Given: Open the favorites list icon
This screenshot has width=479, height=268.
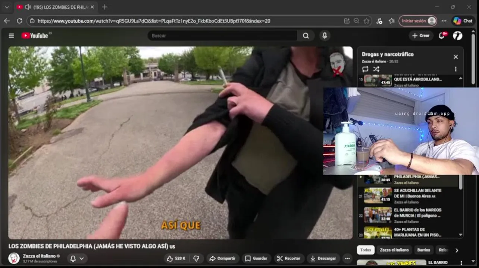Looking at the screenshot, I should pyautogui.click(x=391, y=21).
